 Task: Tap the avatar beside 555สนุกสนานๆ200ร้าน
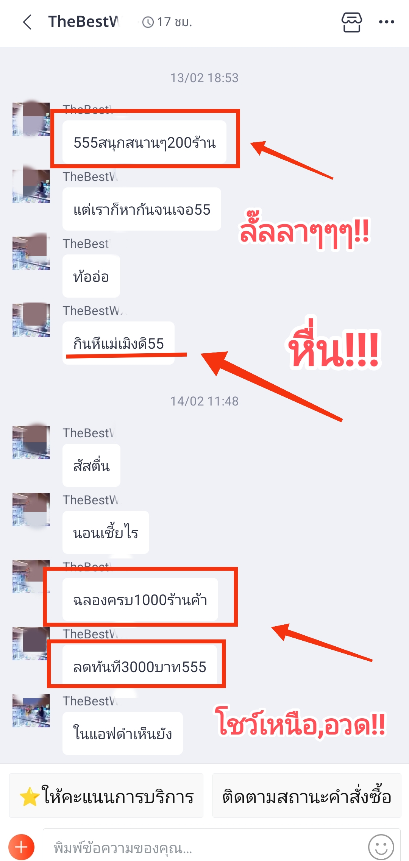point(31,119)
